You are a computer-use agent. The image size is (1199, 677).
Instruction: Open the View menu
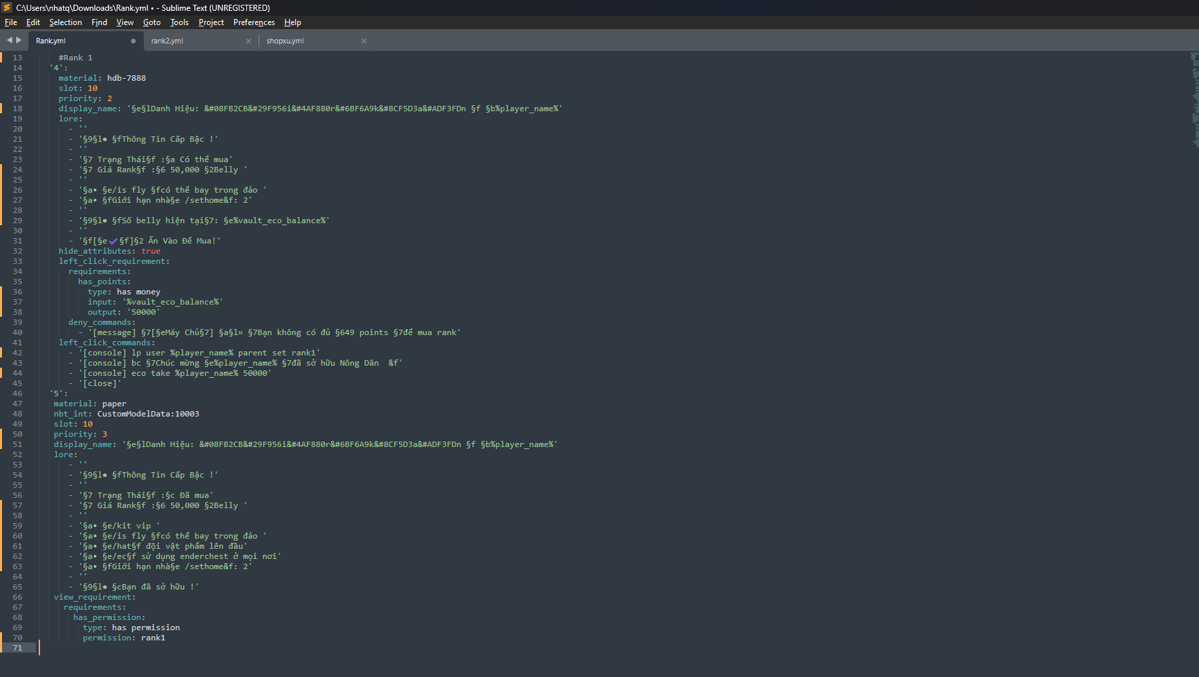click(x=125, y=22)
